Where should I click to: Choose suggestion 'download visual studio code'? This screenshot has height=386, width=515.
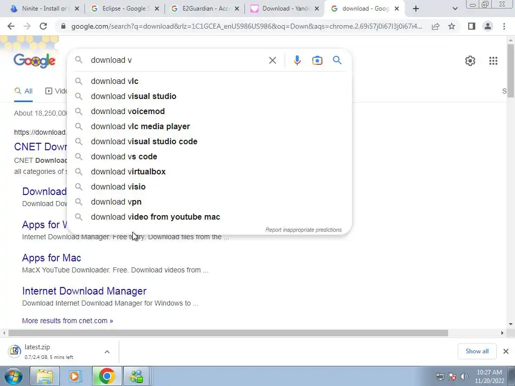point(209,141)
